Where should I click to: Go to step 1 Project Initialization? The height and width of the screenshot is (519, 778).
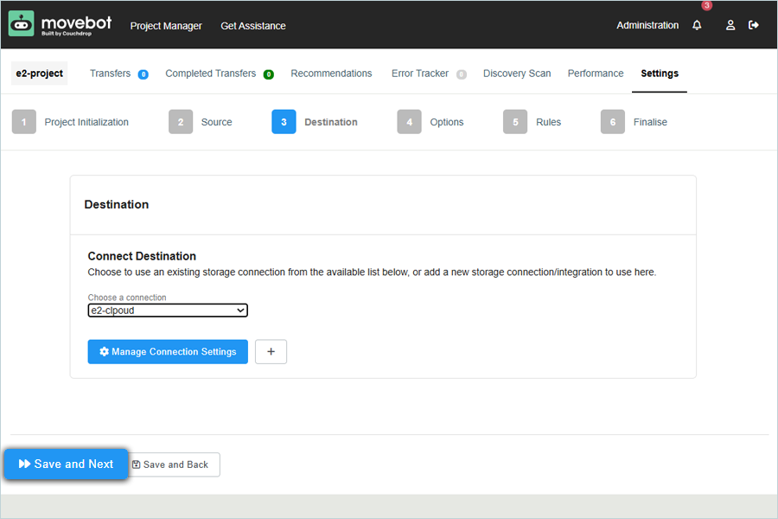(x=71, y=122)
